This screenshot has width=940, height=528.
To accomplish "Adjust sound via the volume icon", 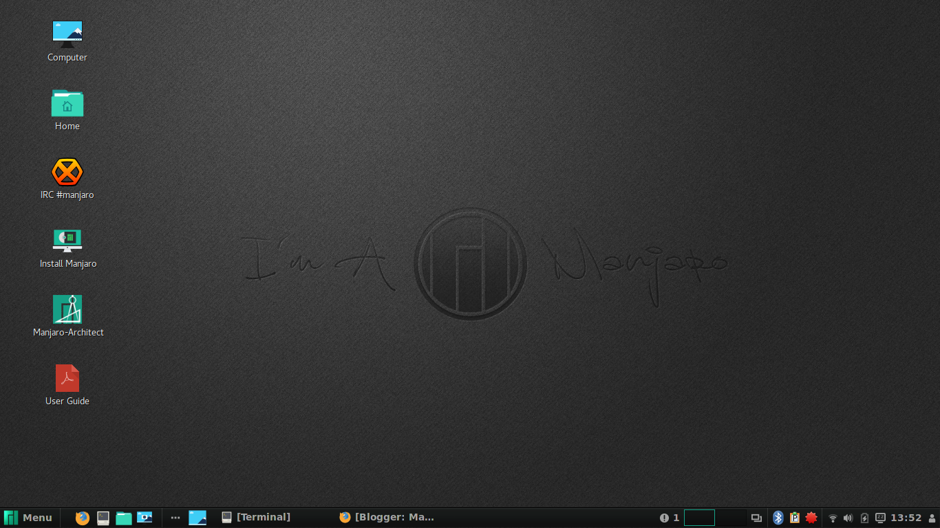I will coord(848,518).
